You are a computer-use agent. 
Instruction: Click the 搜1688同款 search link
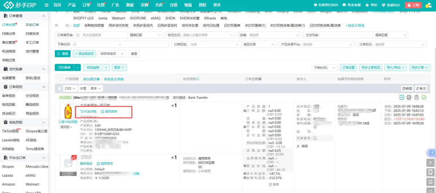coord(68,122)
